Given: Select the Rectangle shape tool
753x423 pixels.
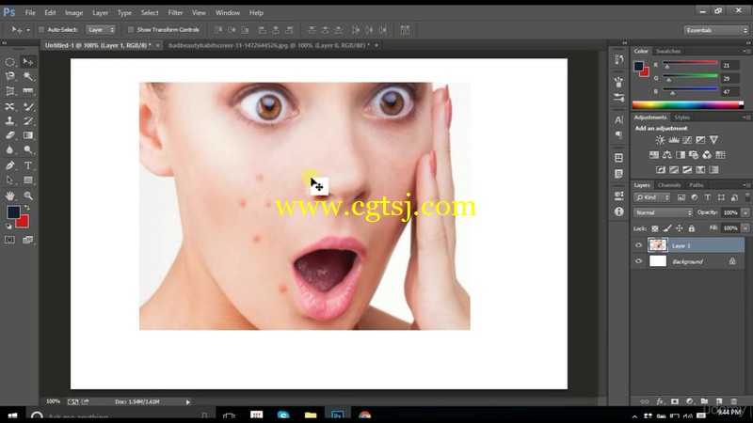Looking at the screenshot, I should tap(28, 180).
